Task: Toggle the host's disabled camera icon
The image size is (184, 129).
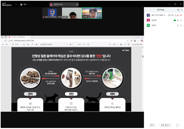Action: pos(181,15)
